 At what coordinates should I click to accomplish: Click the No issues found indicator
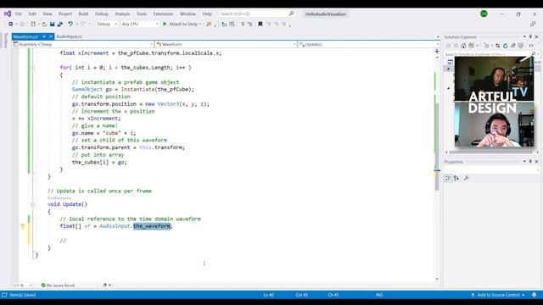[58, 286]
